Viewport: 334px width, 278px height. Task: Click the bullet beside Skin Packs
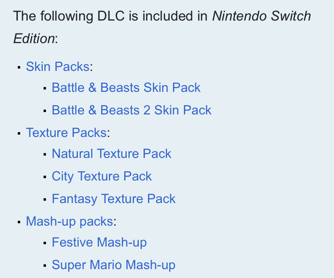pos(19,67)
